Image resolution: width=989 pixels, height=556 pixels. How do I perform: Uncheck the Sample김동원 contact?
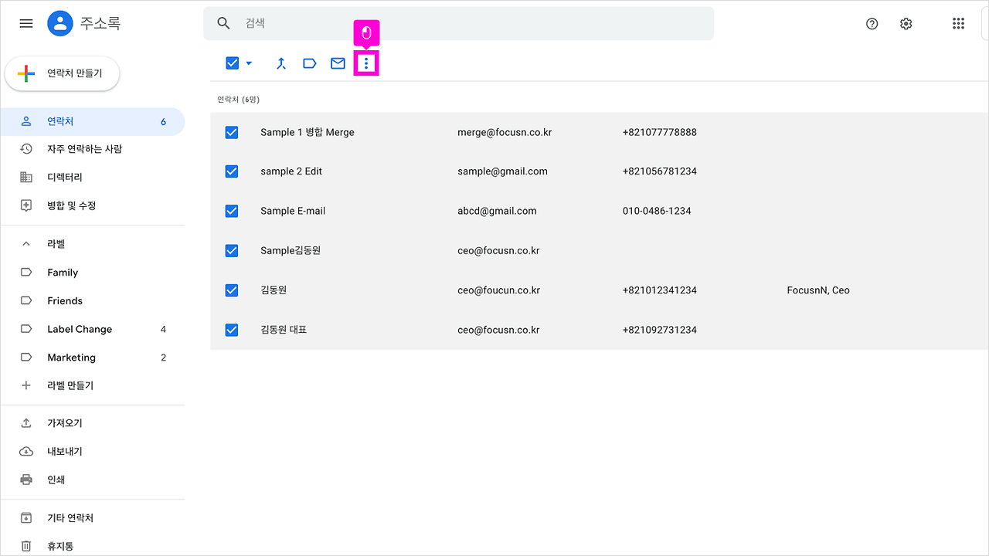[232, 250]
